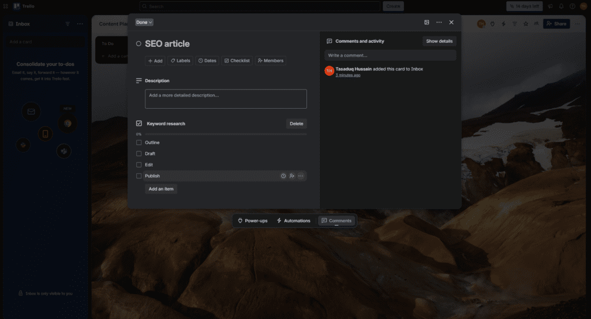Open the board filter icon
Screen dimensions: 591x319
coord(514,24)
